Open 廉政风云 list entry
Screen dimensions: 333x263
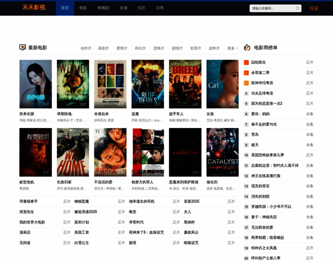point(191,232)
